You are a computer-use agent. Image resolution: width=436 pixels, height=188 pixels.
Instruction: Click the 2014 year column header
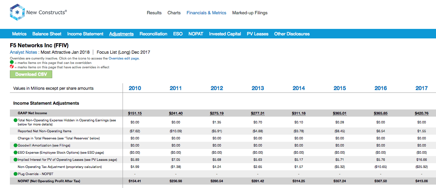(299, 88)
